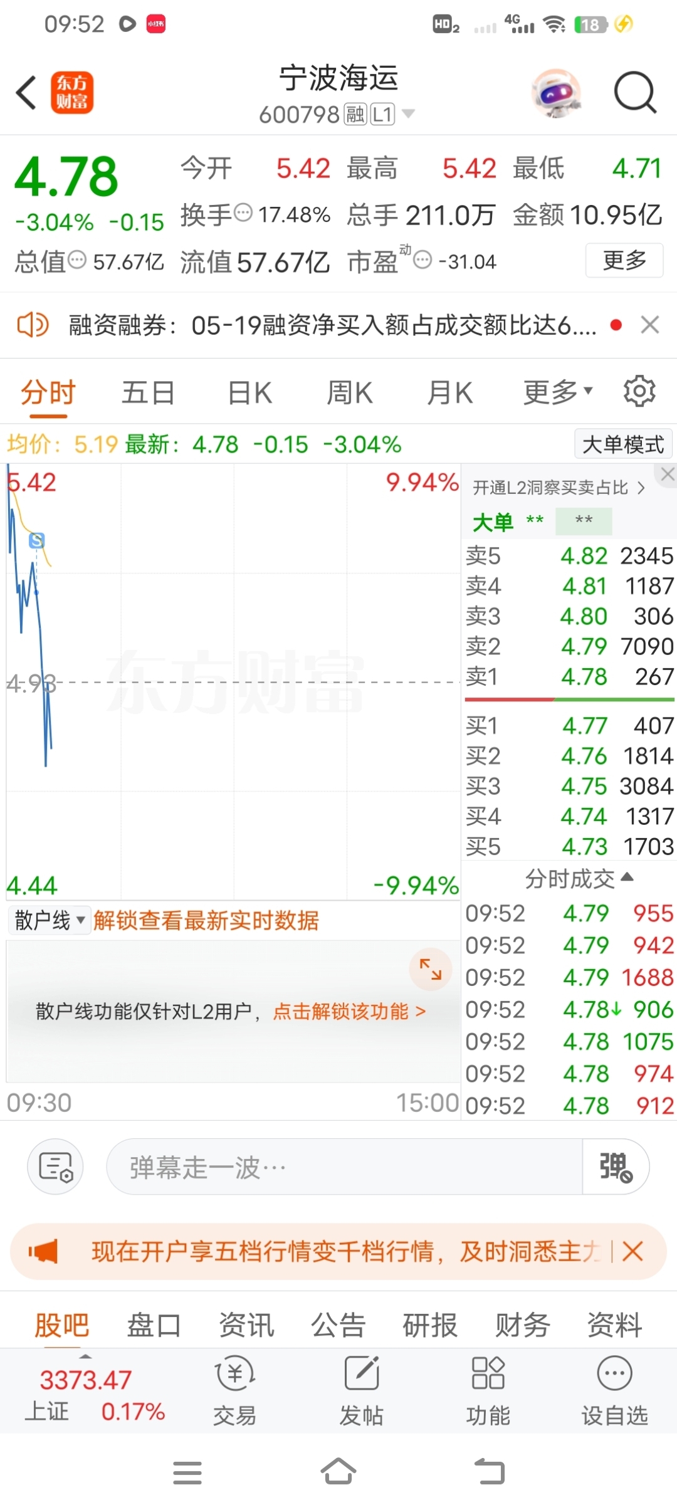The height and width of the screenshot is (1510, 677).
Task: Open the robot assistant avatar
Action: tap(556, 93)
